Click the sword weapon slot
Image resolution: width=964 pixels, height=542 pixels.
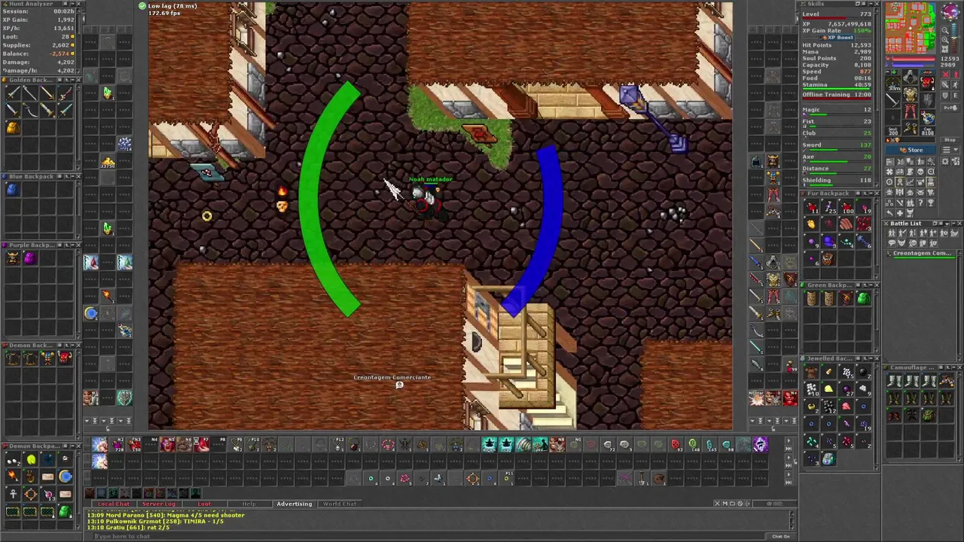click(x=892, y=100)
